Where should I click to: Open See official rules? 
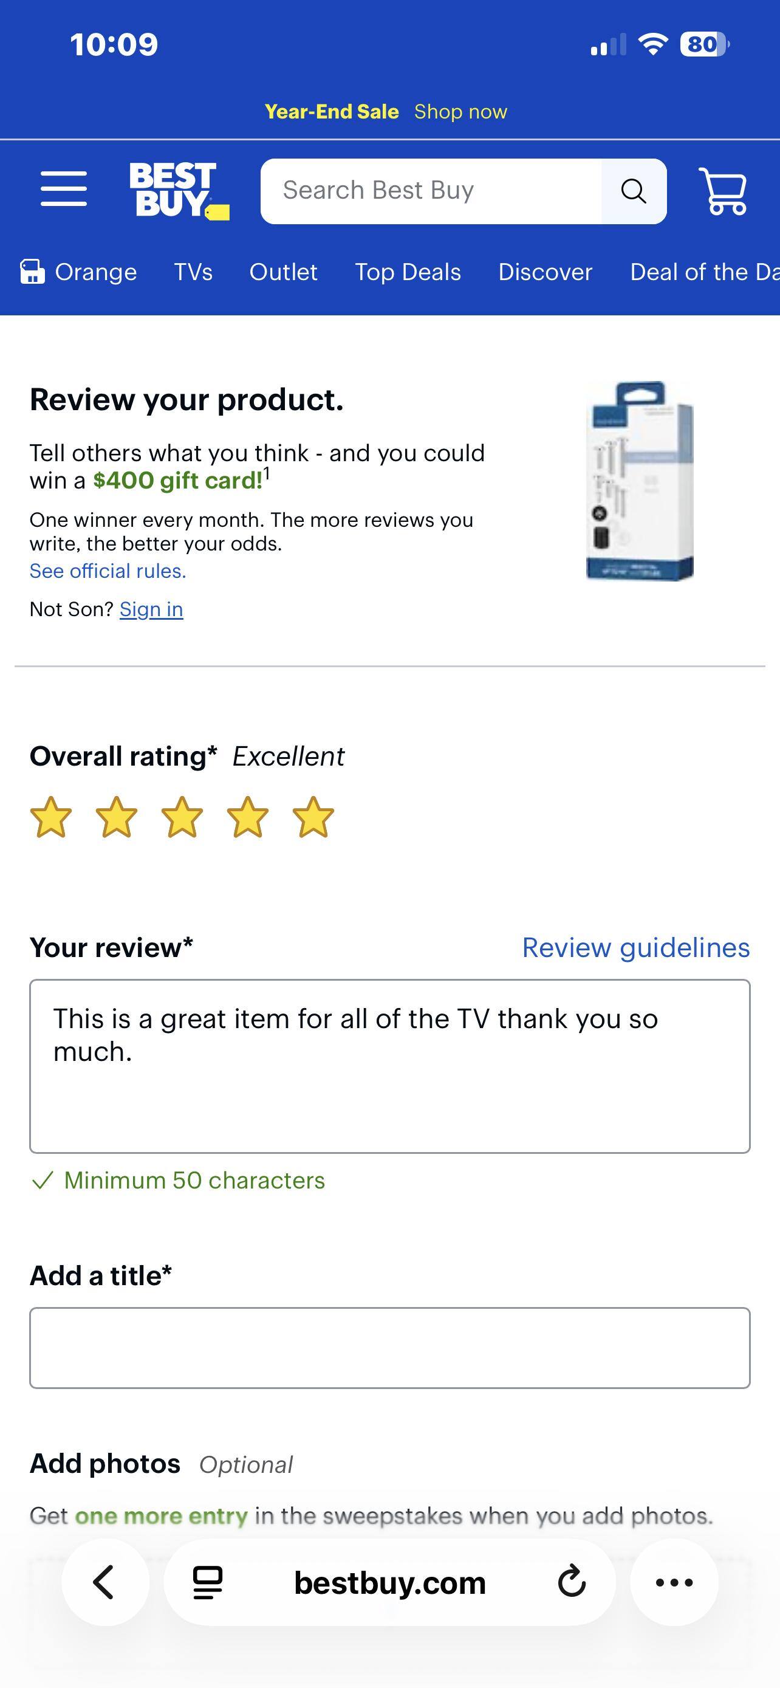pyautogui.click(x=107, y=571)
